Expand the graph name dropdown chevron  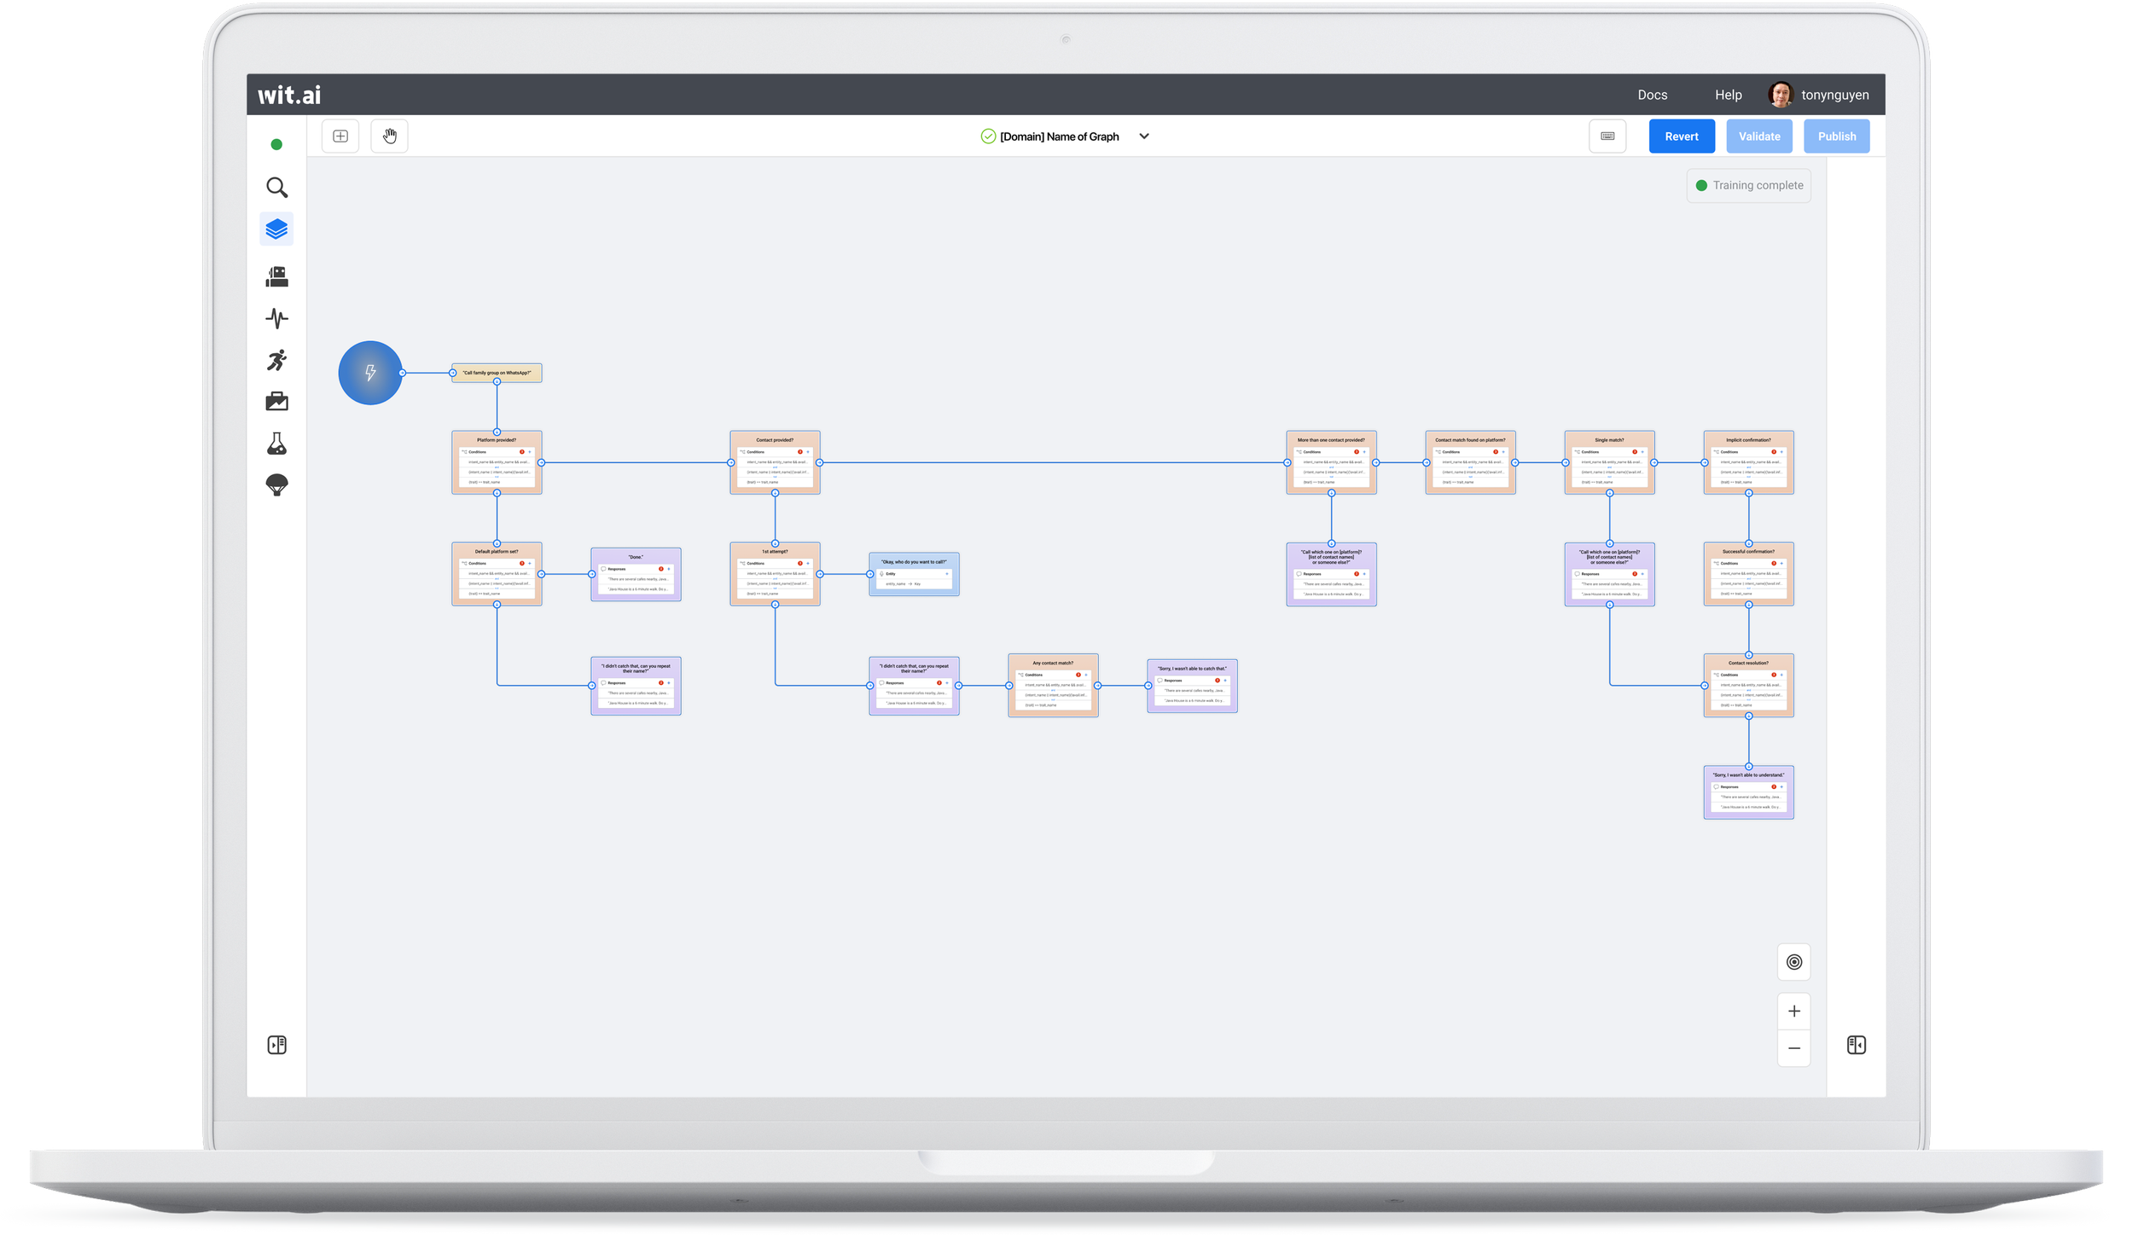click(1144, 136)
